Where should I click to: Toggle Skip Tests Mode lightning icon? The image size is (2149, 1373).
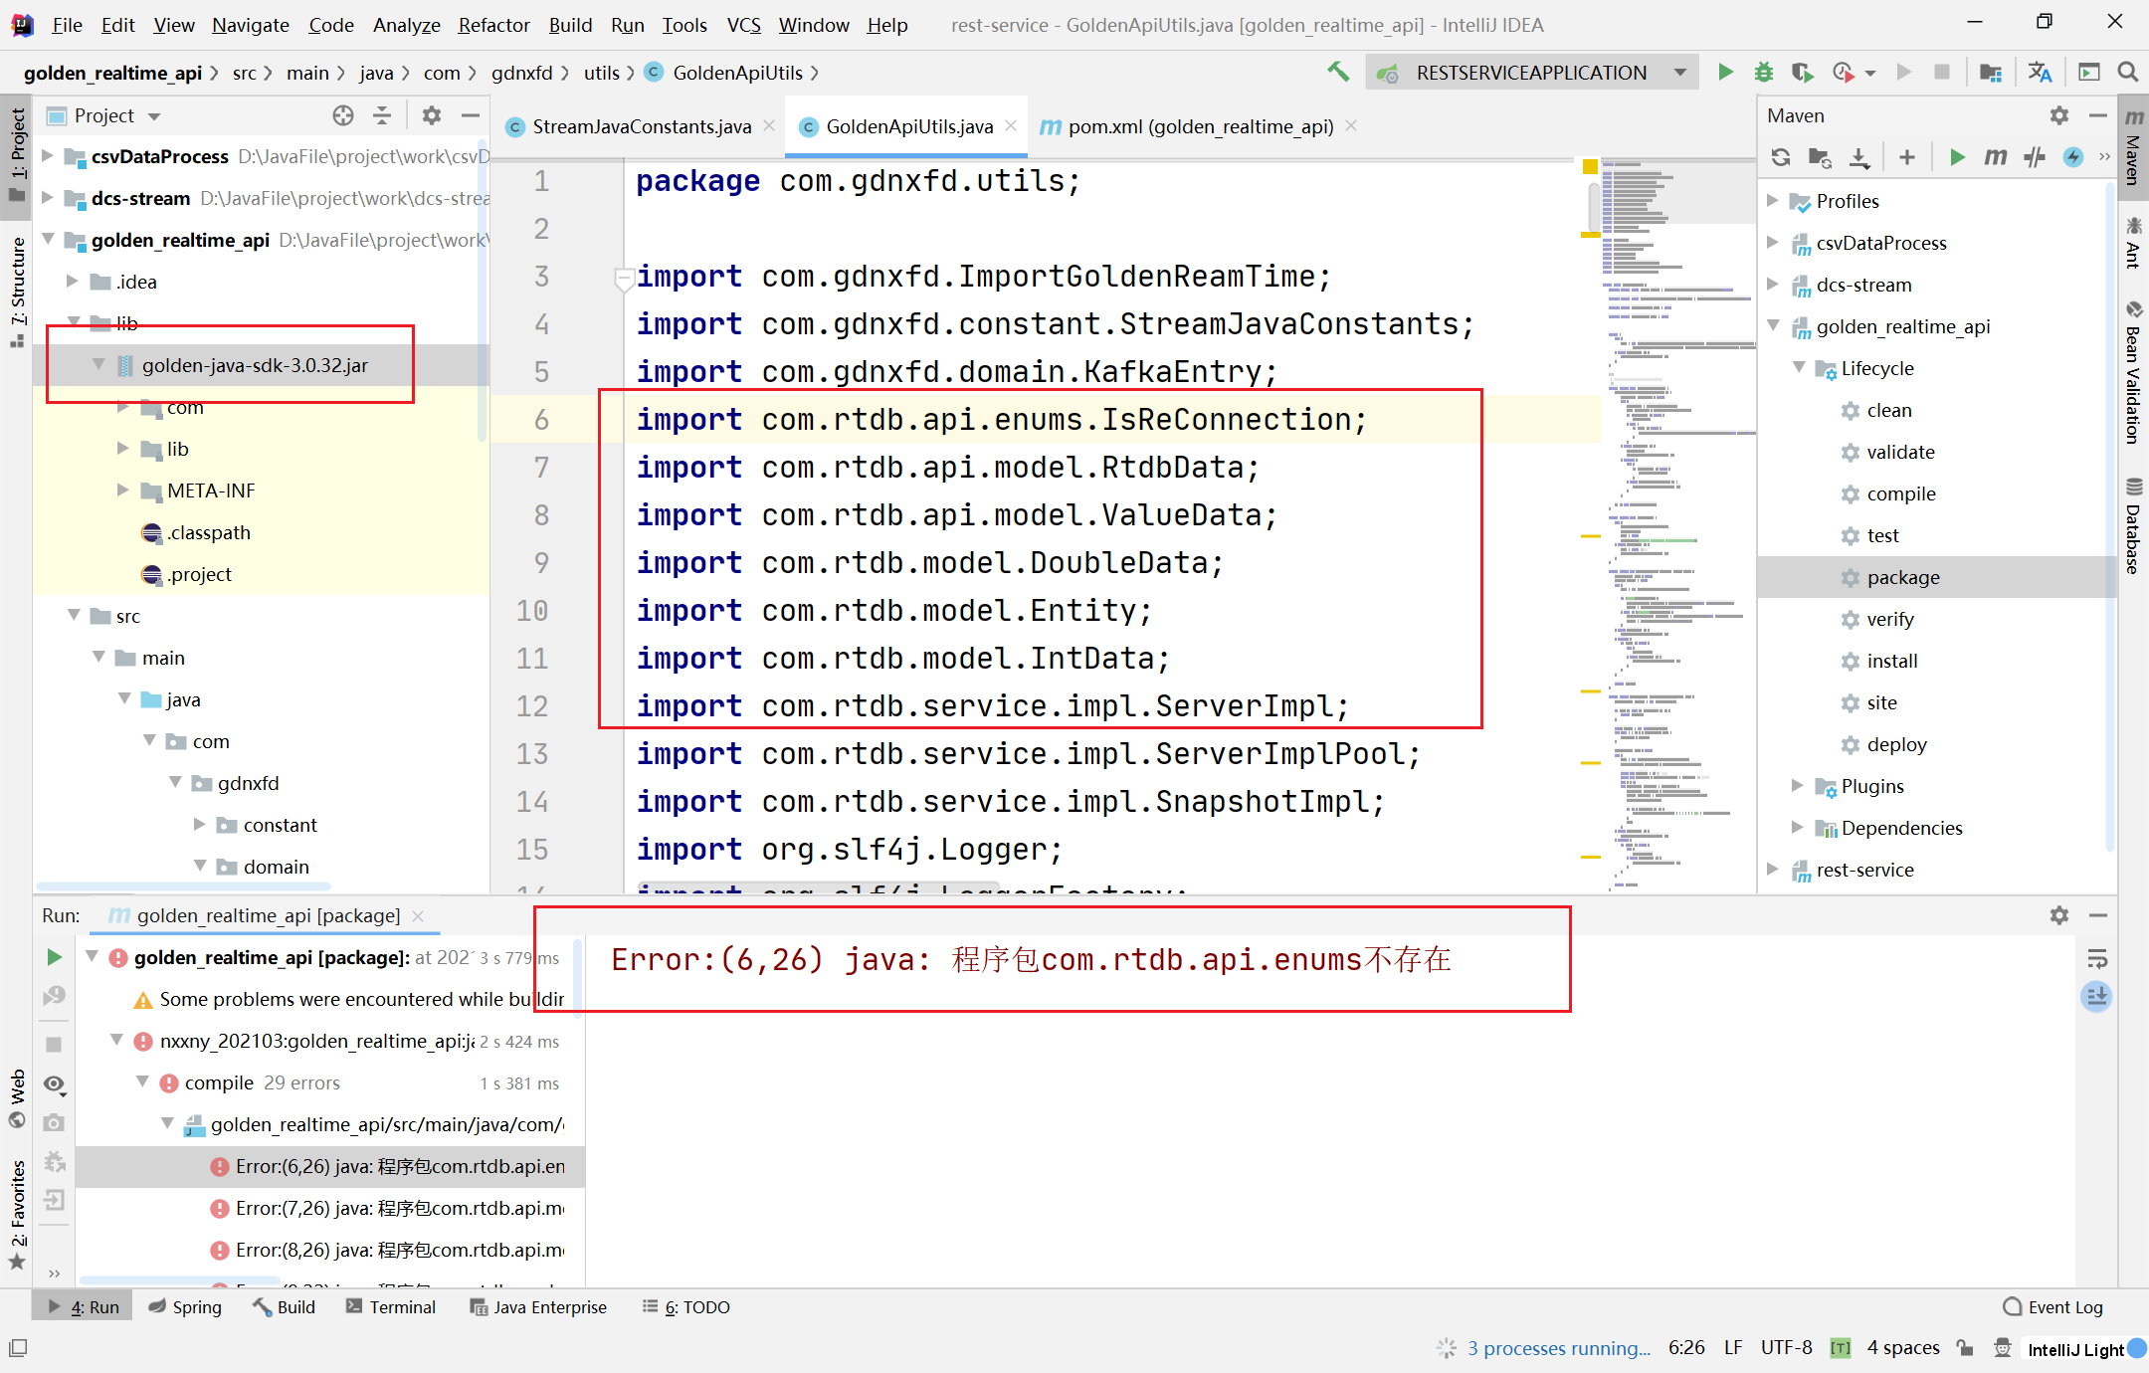2073,157
